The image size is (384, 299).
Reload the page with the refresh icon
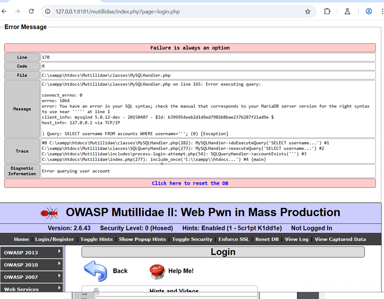click(x=31, y=11)
